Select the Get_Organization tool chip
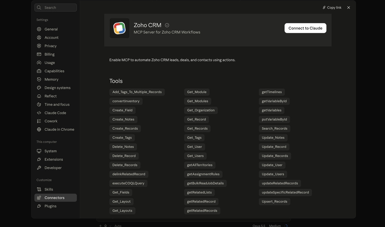This screenshot has width=385, height=227. coord(201,110)
